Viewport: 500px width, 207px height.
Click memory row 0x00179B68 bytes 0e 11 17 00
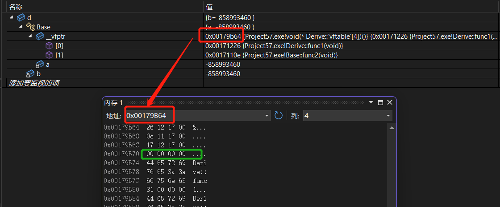coord(166,137)
